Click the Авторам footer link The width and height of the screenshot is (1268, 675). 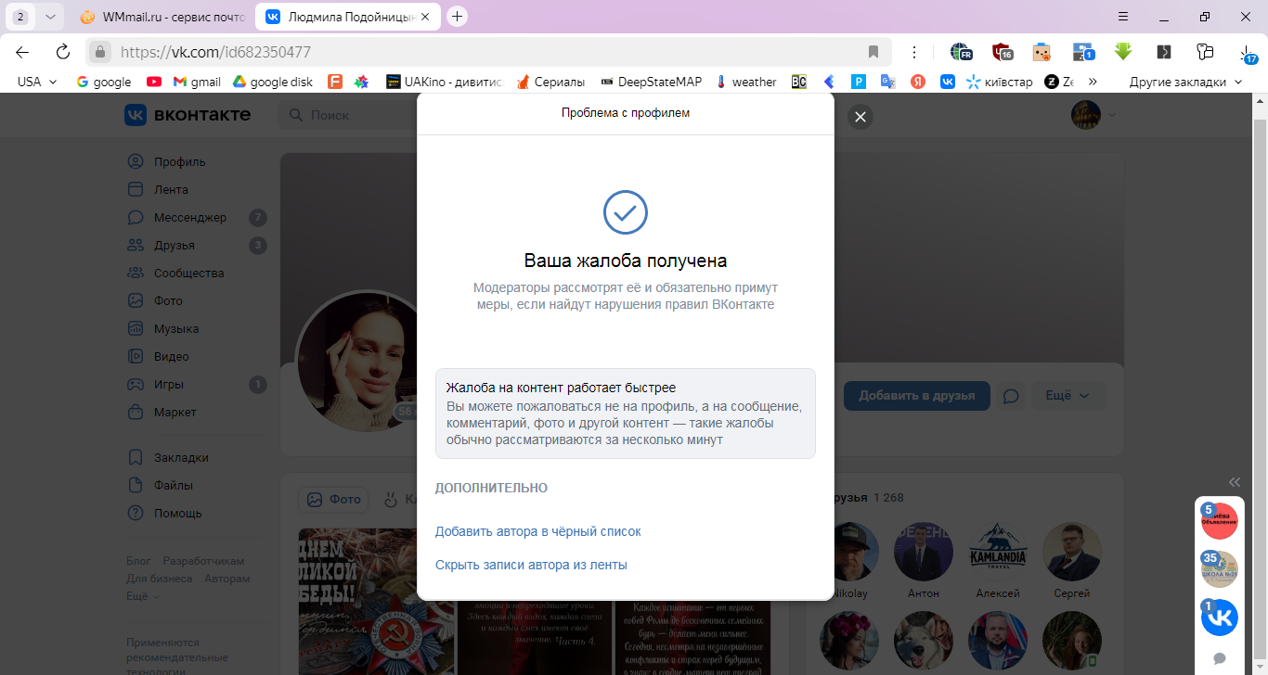[227, 579]
